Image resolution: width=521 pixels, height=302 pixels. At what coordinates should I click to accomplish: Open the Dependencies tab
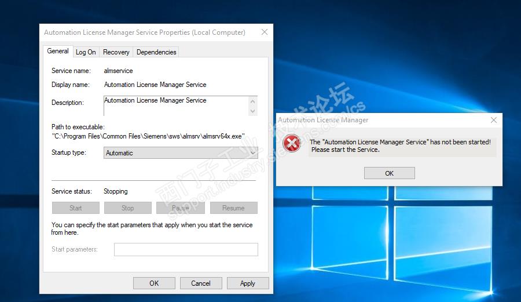tap(156, 52)
